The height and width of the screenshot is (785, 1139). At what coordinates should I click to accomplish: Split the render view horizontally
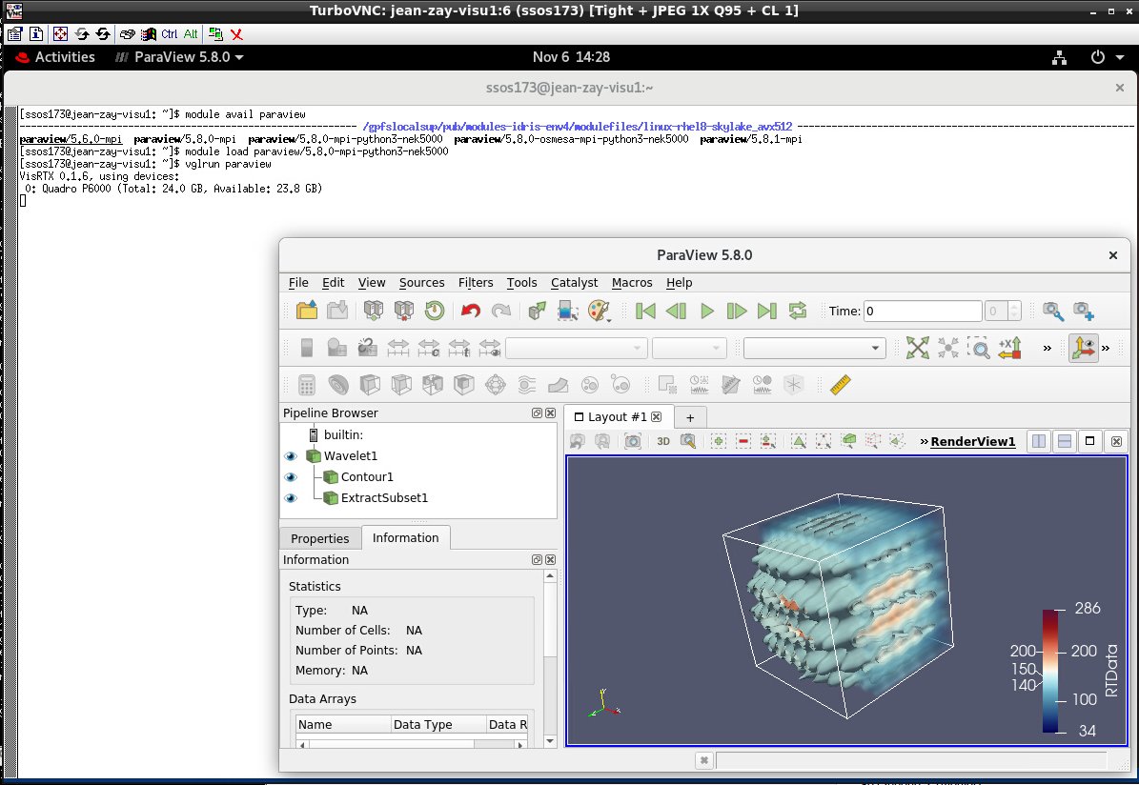[1039, 441]
